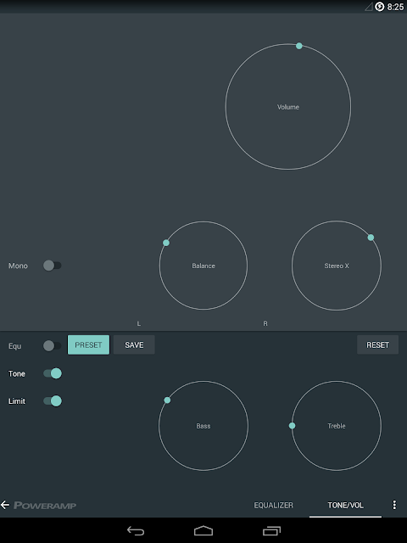Click the Volume knob indicator dot
Viewport: 407px width, 543px height.
click(x=299, y=46)
